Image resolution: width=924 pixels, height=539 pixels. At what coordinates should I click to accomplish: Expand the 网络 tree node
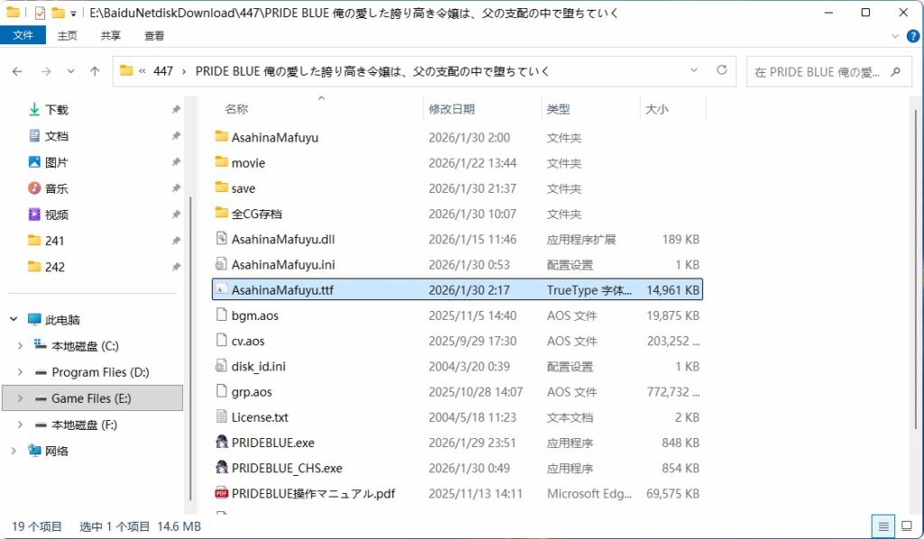point(13,451)
